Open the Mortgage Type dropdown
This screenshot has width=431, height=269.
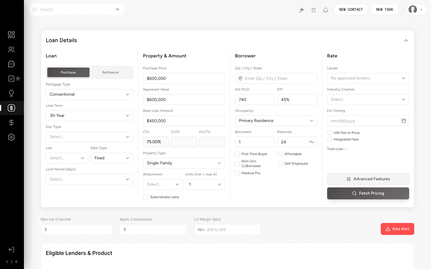click(89, 94)
